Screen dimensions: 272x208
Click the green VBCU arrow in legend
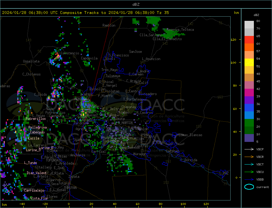click(249, 172)
